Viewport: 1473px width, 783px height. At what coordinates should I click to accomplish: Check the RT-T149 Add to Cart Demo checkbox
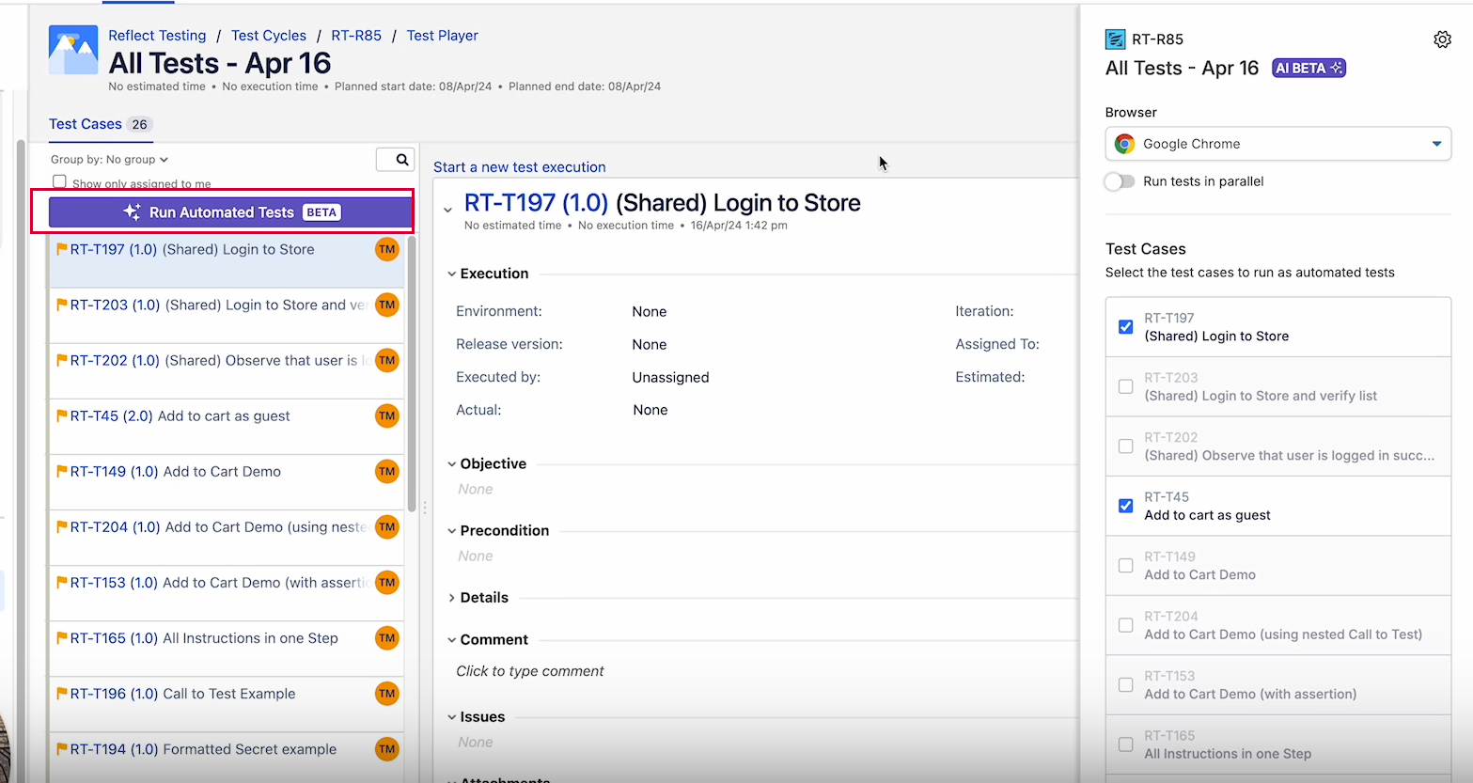point(1125,566)
